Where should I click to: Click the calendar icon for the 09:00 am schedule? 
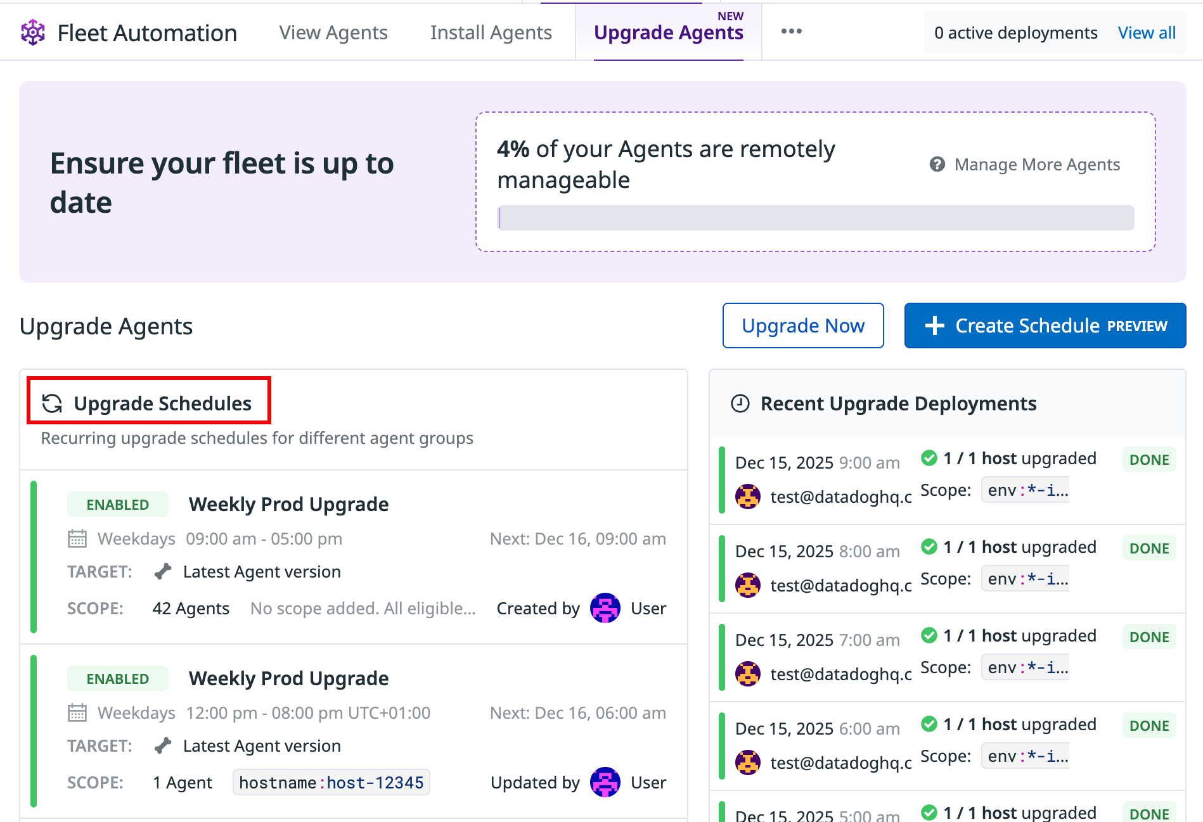pos(77,539)
